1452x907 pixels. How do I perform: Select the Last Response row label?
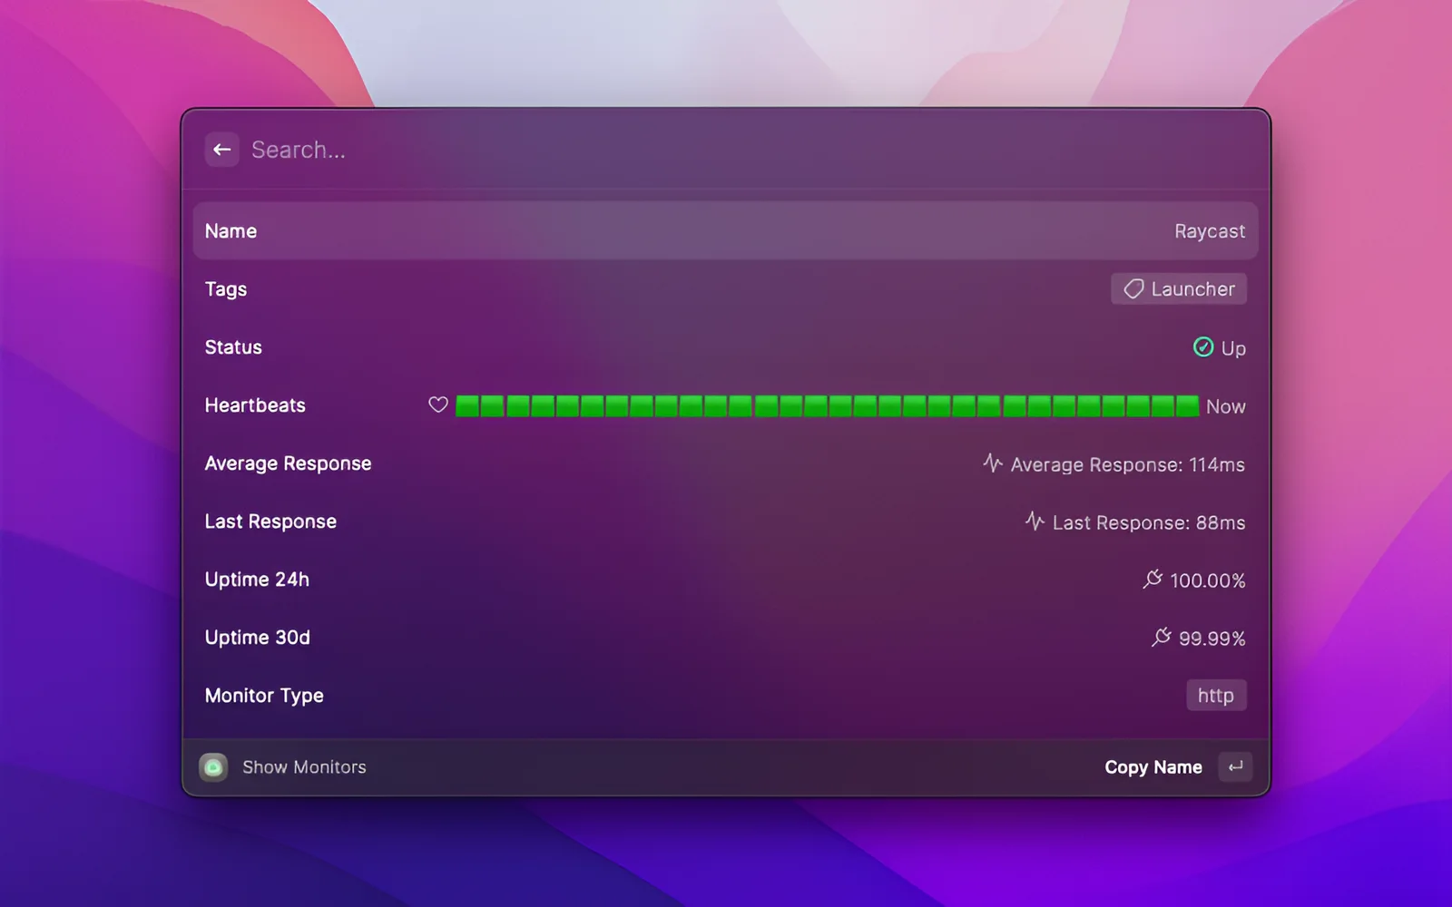click(270, 522)
